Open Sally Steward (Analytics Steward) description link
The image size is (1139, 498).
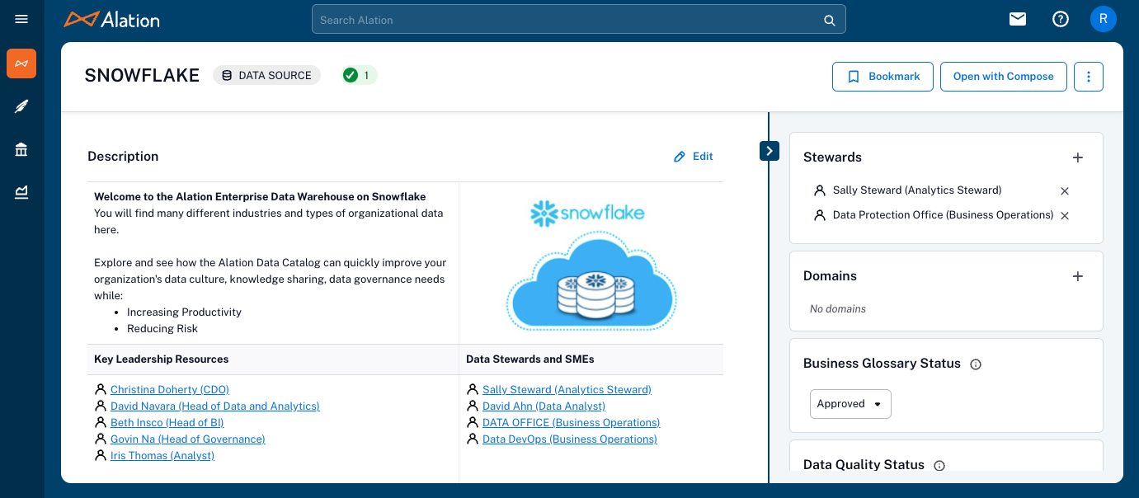pos(567,390)
